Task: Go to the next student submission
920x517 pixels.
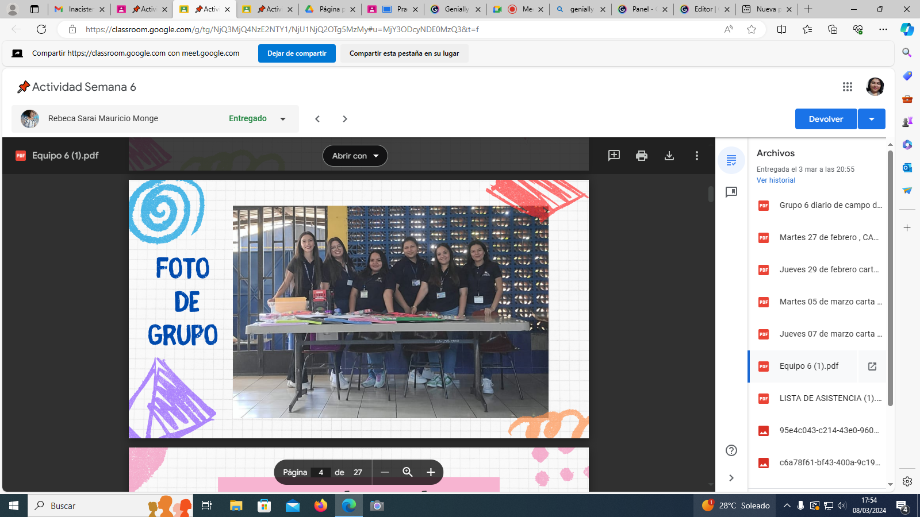Action: (x=345, y=119)
